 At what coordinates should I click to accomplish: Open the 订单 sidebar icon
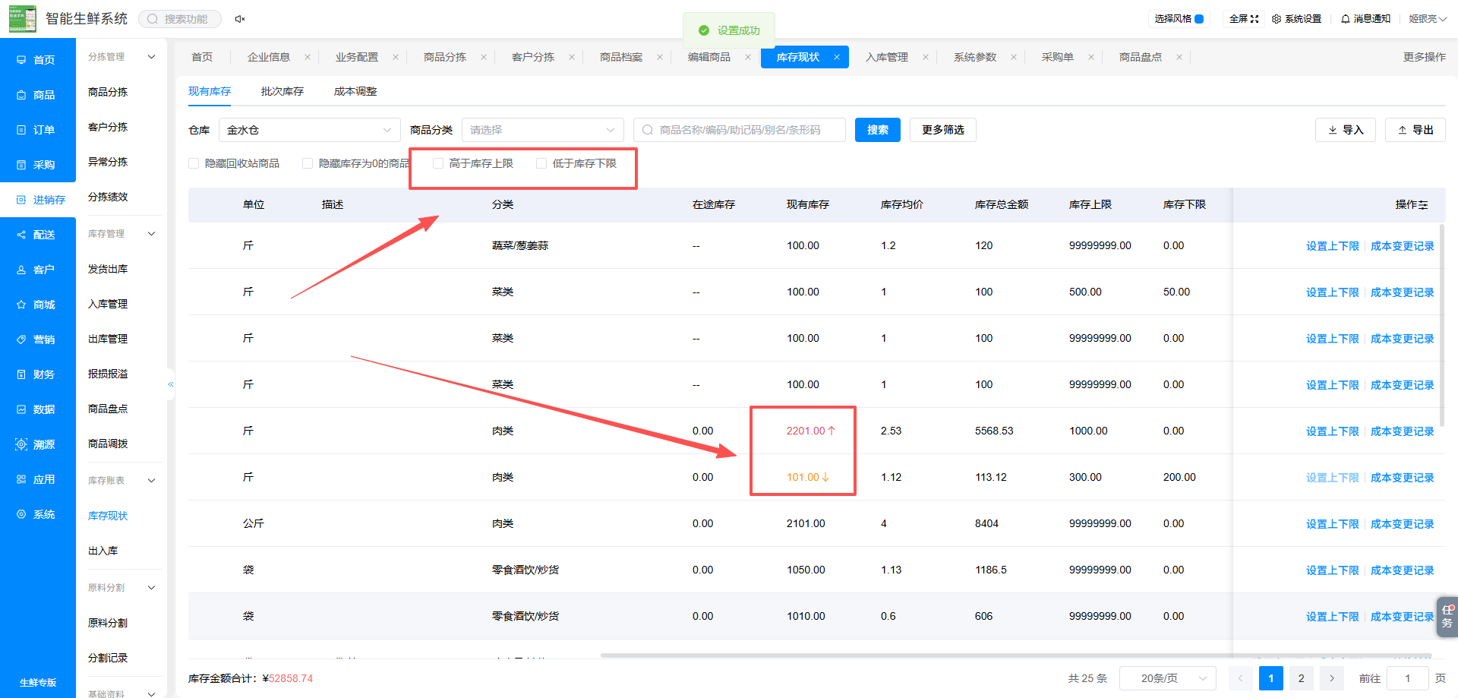[x=21, y=130]
